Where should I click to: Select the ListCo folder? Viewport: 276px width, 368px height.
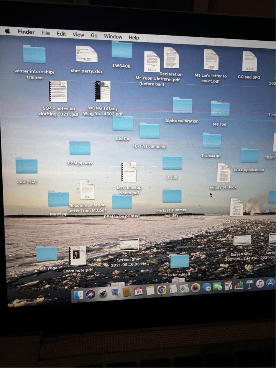(x=123, y=123)
